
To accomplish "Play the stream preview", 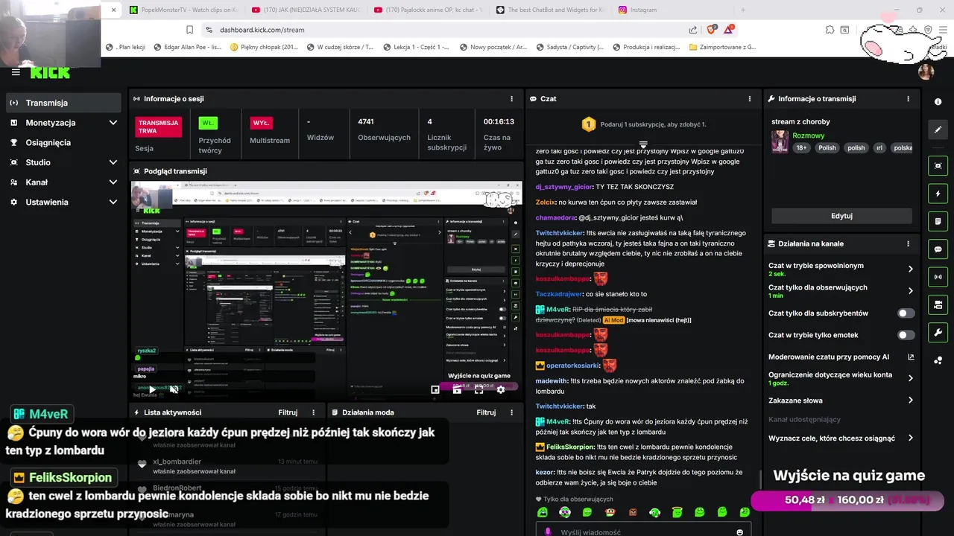I will point(152,389).
